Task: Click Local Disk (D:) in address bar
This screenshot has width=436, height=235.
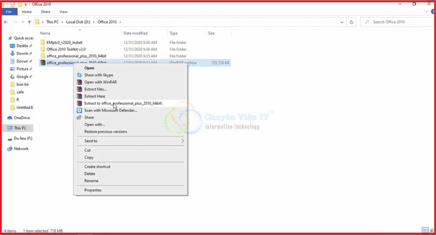Action: tap(78, 22)
